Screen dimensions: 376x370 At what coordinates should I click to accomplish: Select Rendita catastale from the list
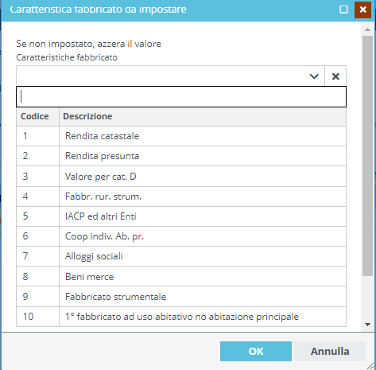click(181, 136)
